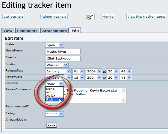The height and width of the screenshot is (134, 168).
Task: Click the edit tracker pencil icon
Action: [90, 17]
